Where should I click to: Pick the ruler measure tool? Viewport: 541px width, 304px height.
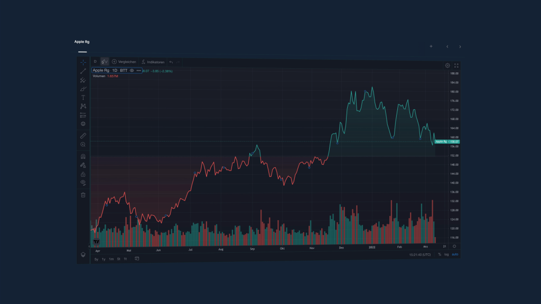(83, 136)
